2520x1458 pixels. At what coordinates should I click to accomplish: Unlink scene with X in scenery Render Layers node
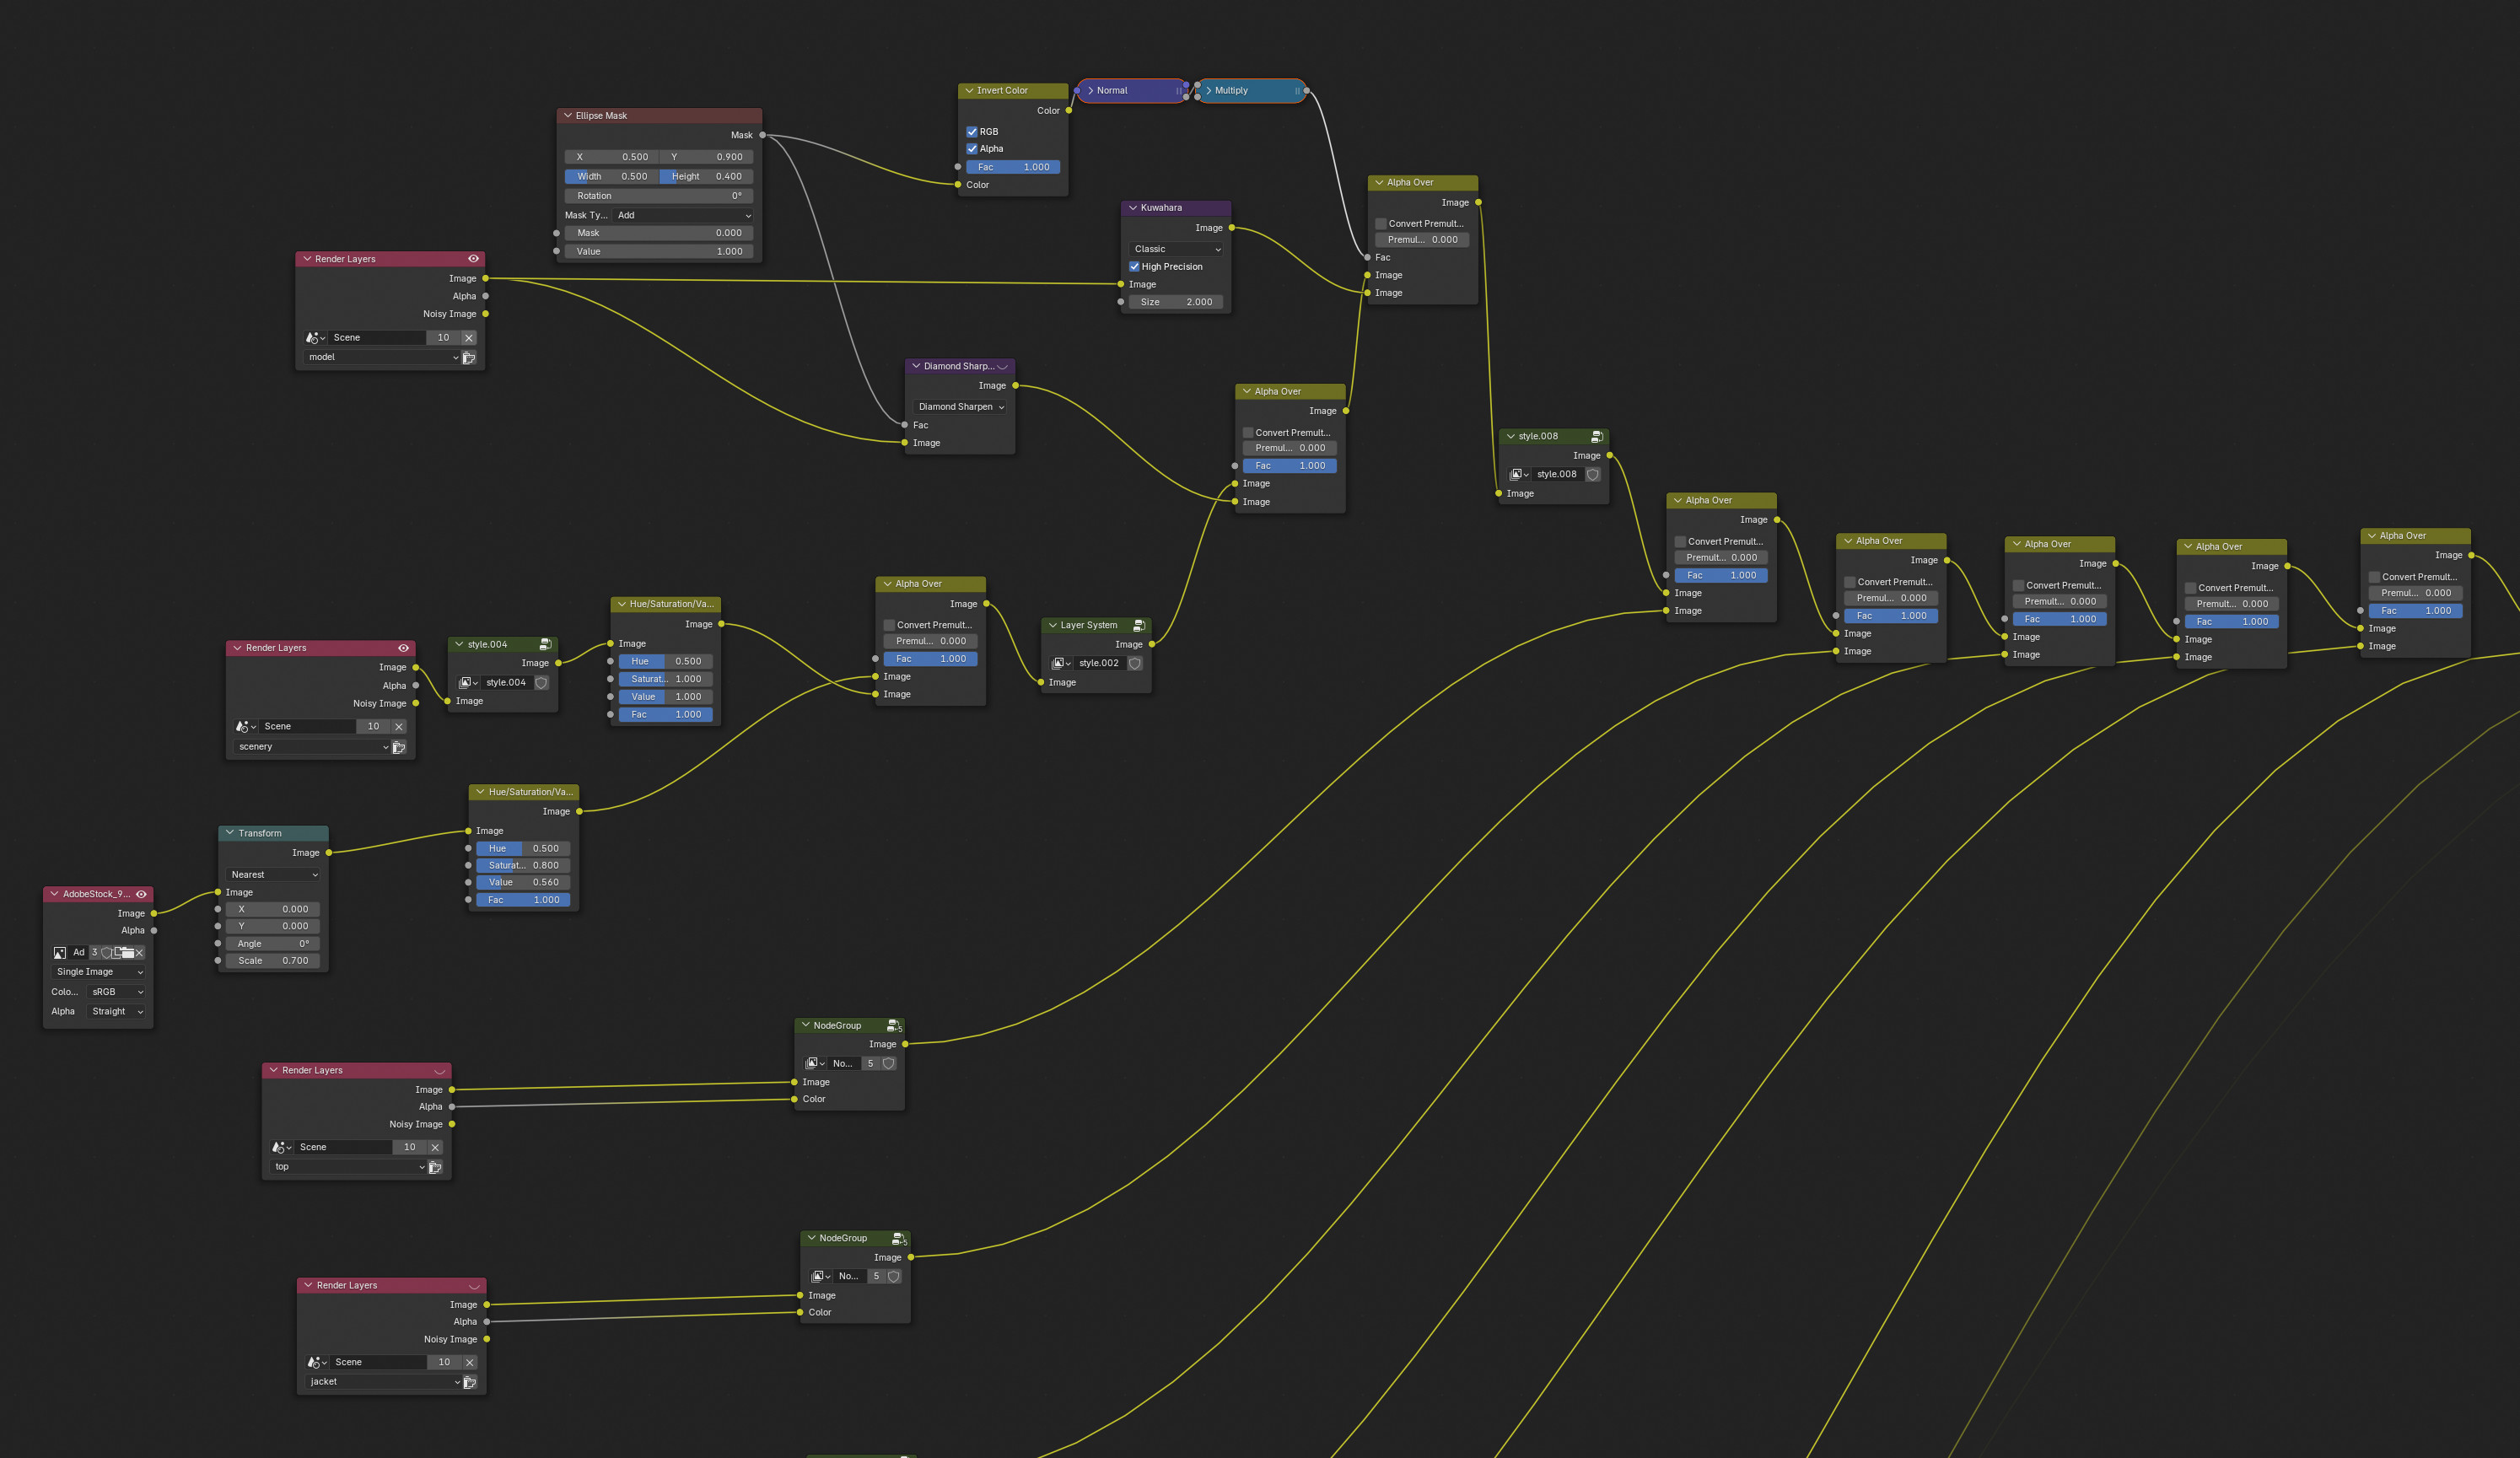[399, 727]
